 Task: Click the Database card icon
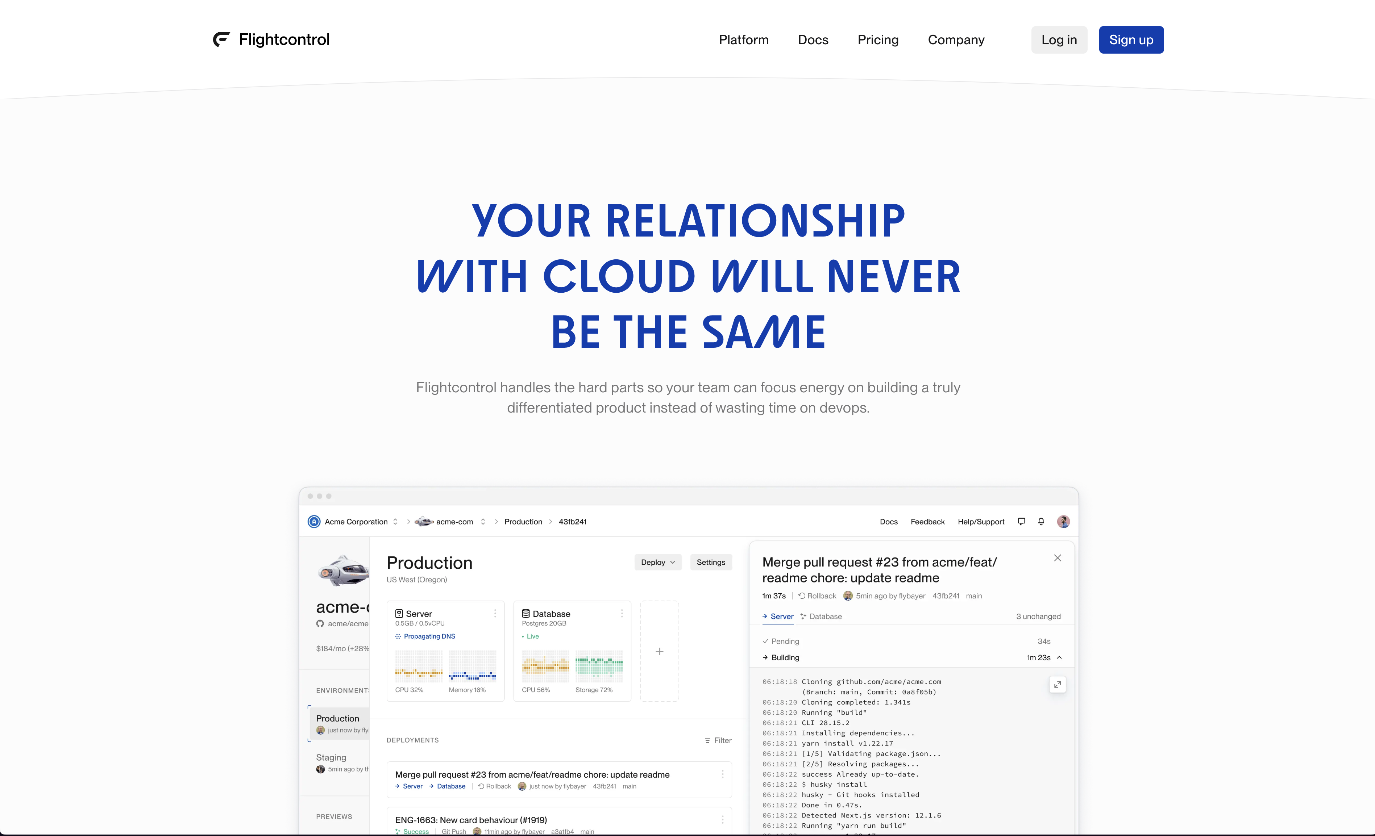[526, 614]
